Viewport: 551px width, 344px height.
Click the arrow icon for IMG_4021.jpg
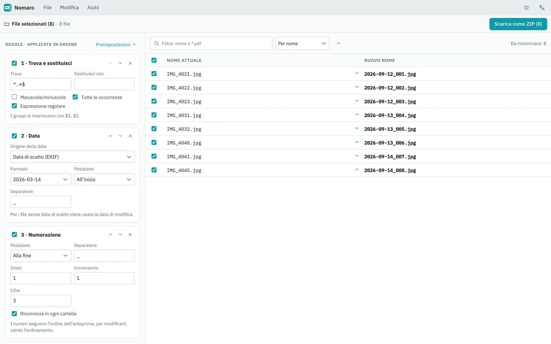tap(356, 73)
